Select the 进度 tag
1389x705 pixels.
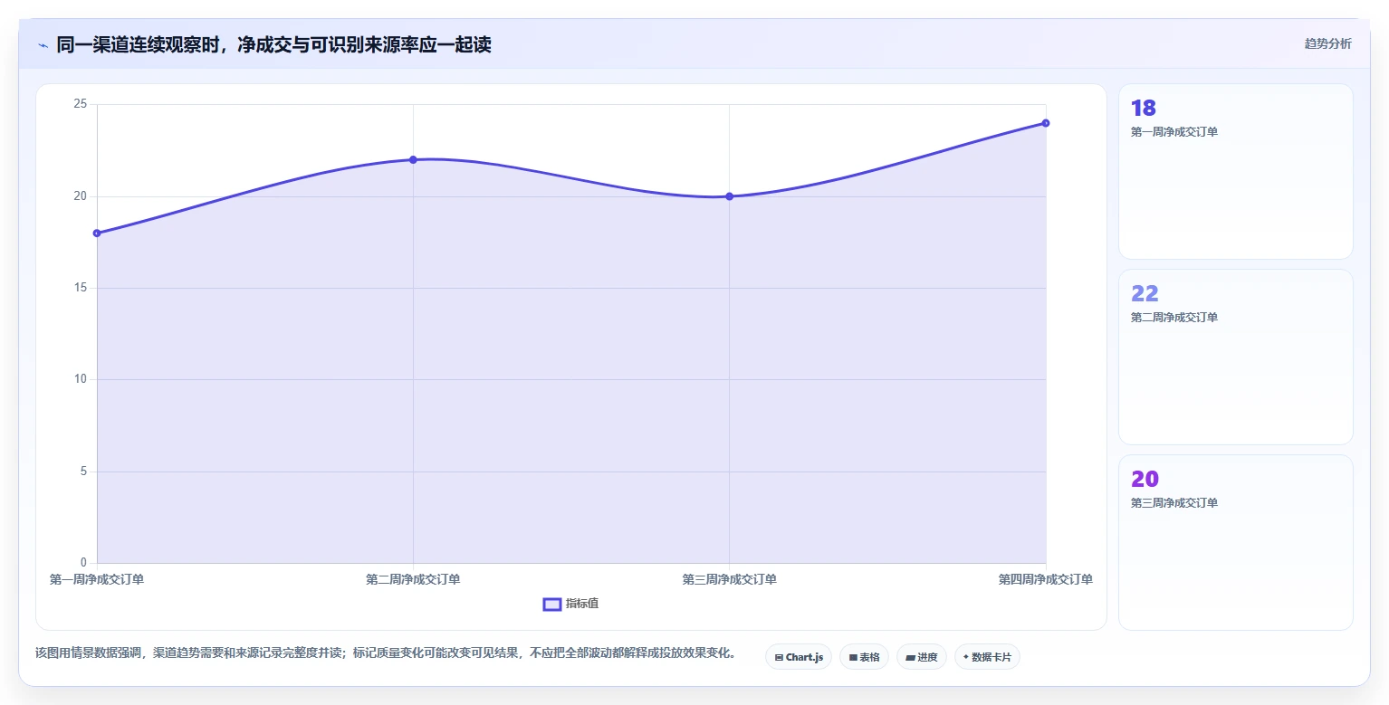[x=922, y=657]
